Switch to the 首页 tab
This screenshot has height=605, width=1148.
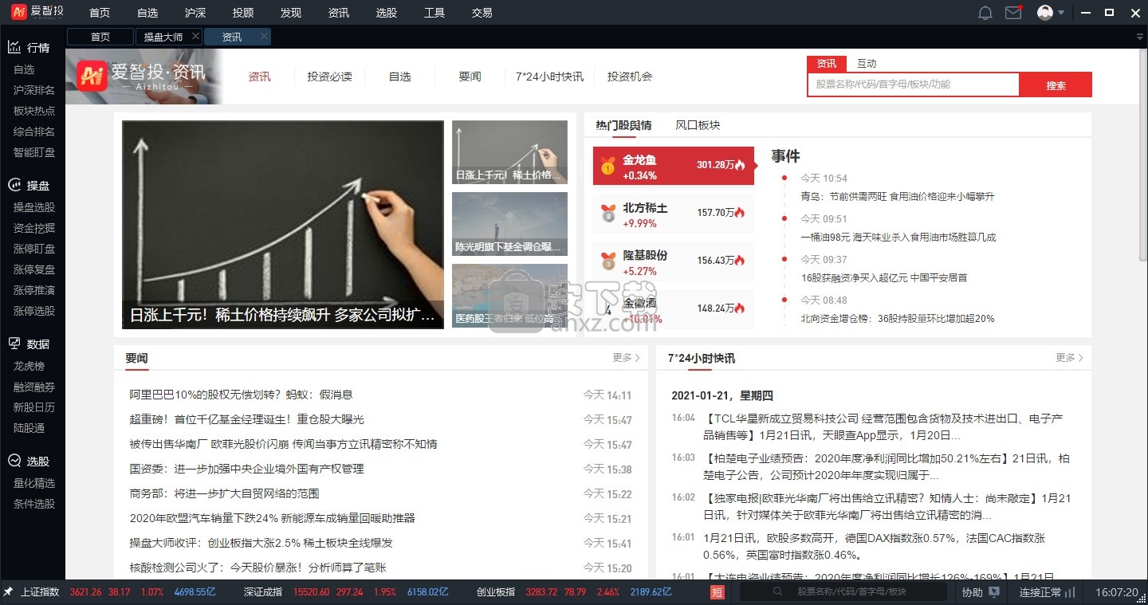(x=100, y=37)
